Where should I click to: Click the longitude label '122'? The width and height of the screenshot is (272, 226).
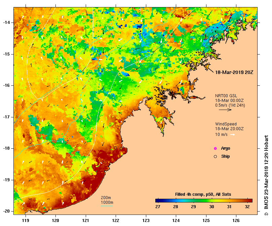click(x=116, y=221)
